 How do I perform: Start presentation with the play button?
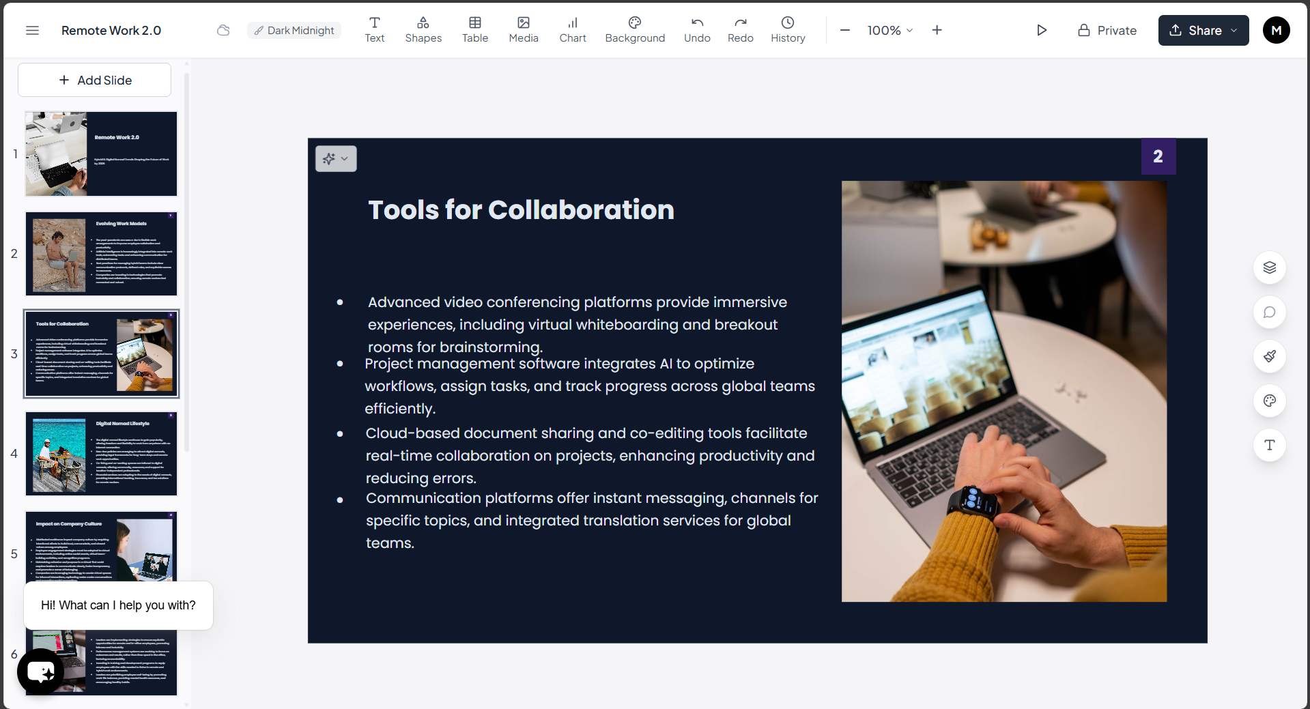point(1041,31)
